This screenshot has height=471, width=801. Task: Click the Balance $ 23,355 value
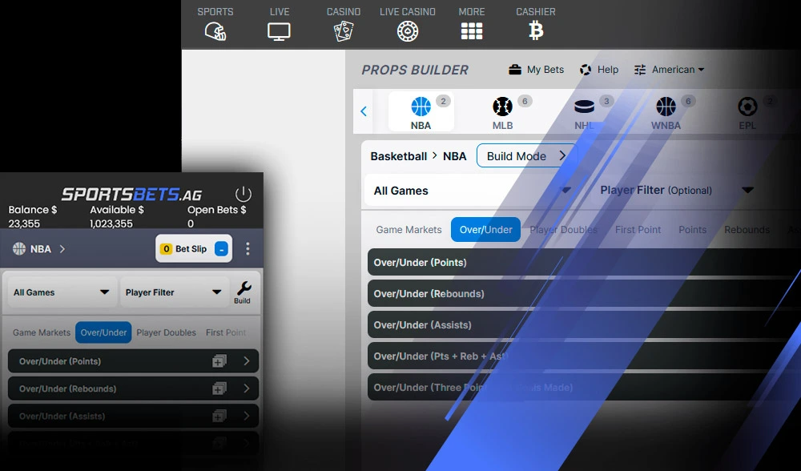[x=24, y=223]
